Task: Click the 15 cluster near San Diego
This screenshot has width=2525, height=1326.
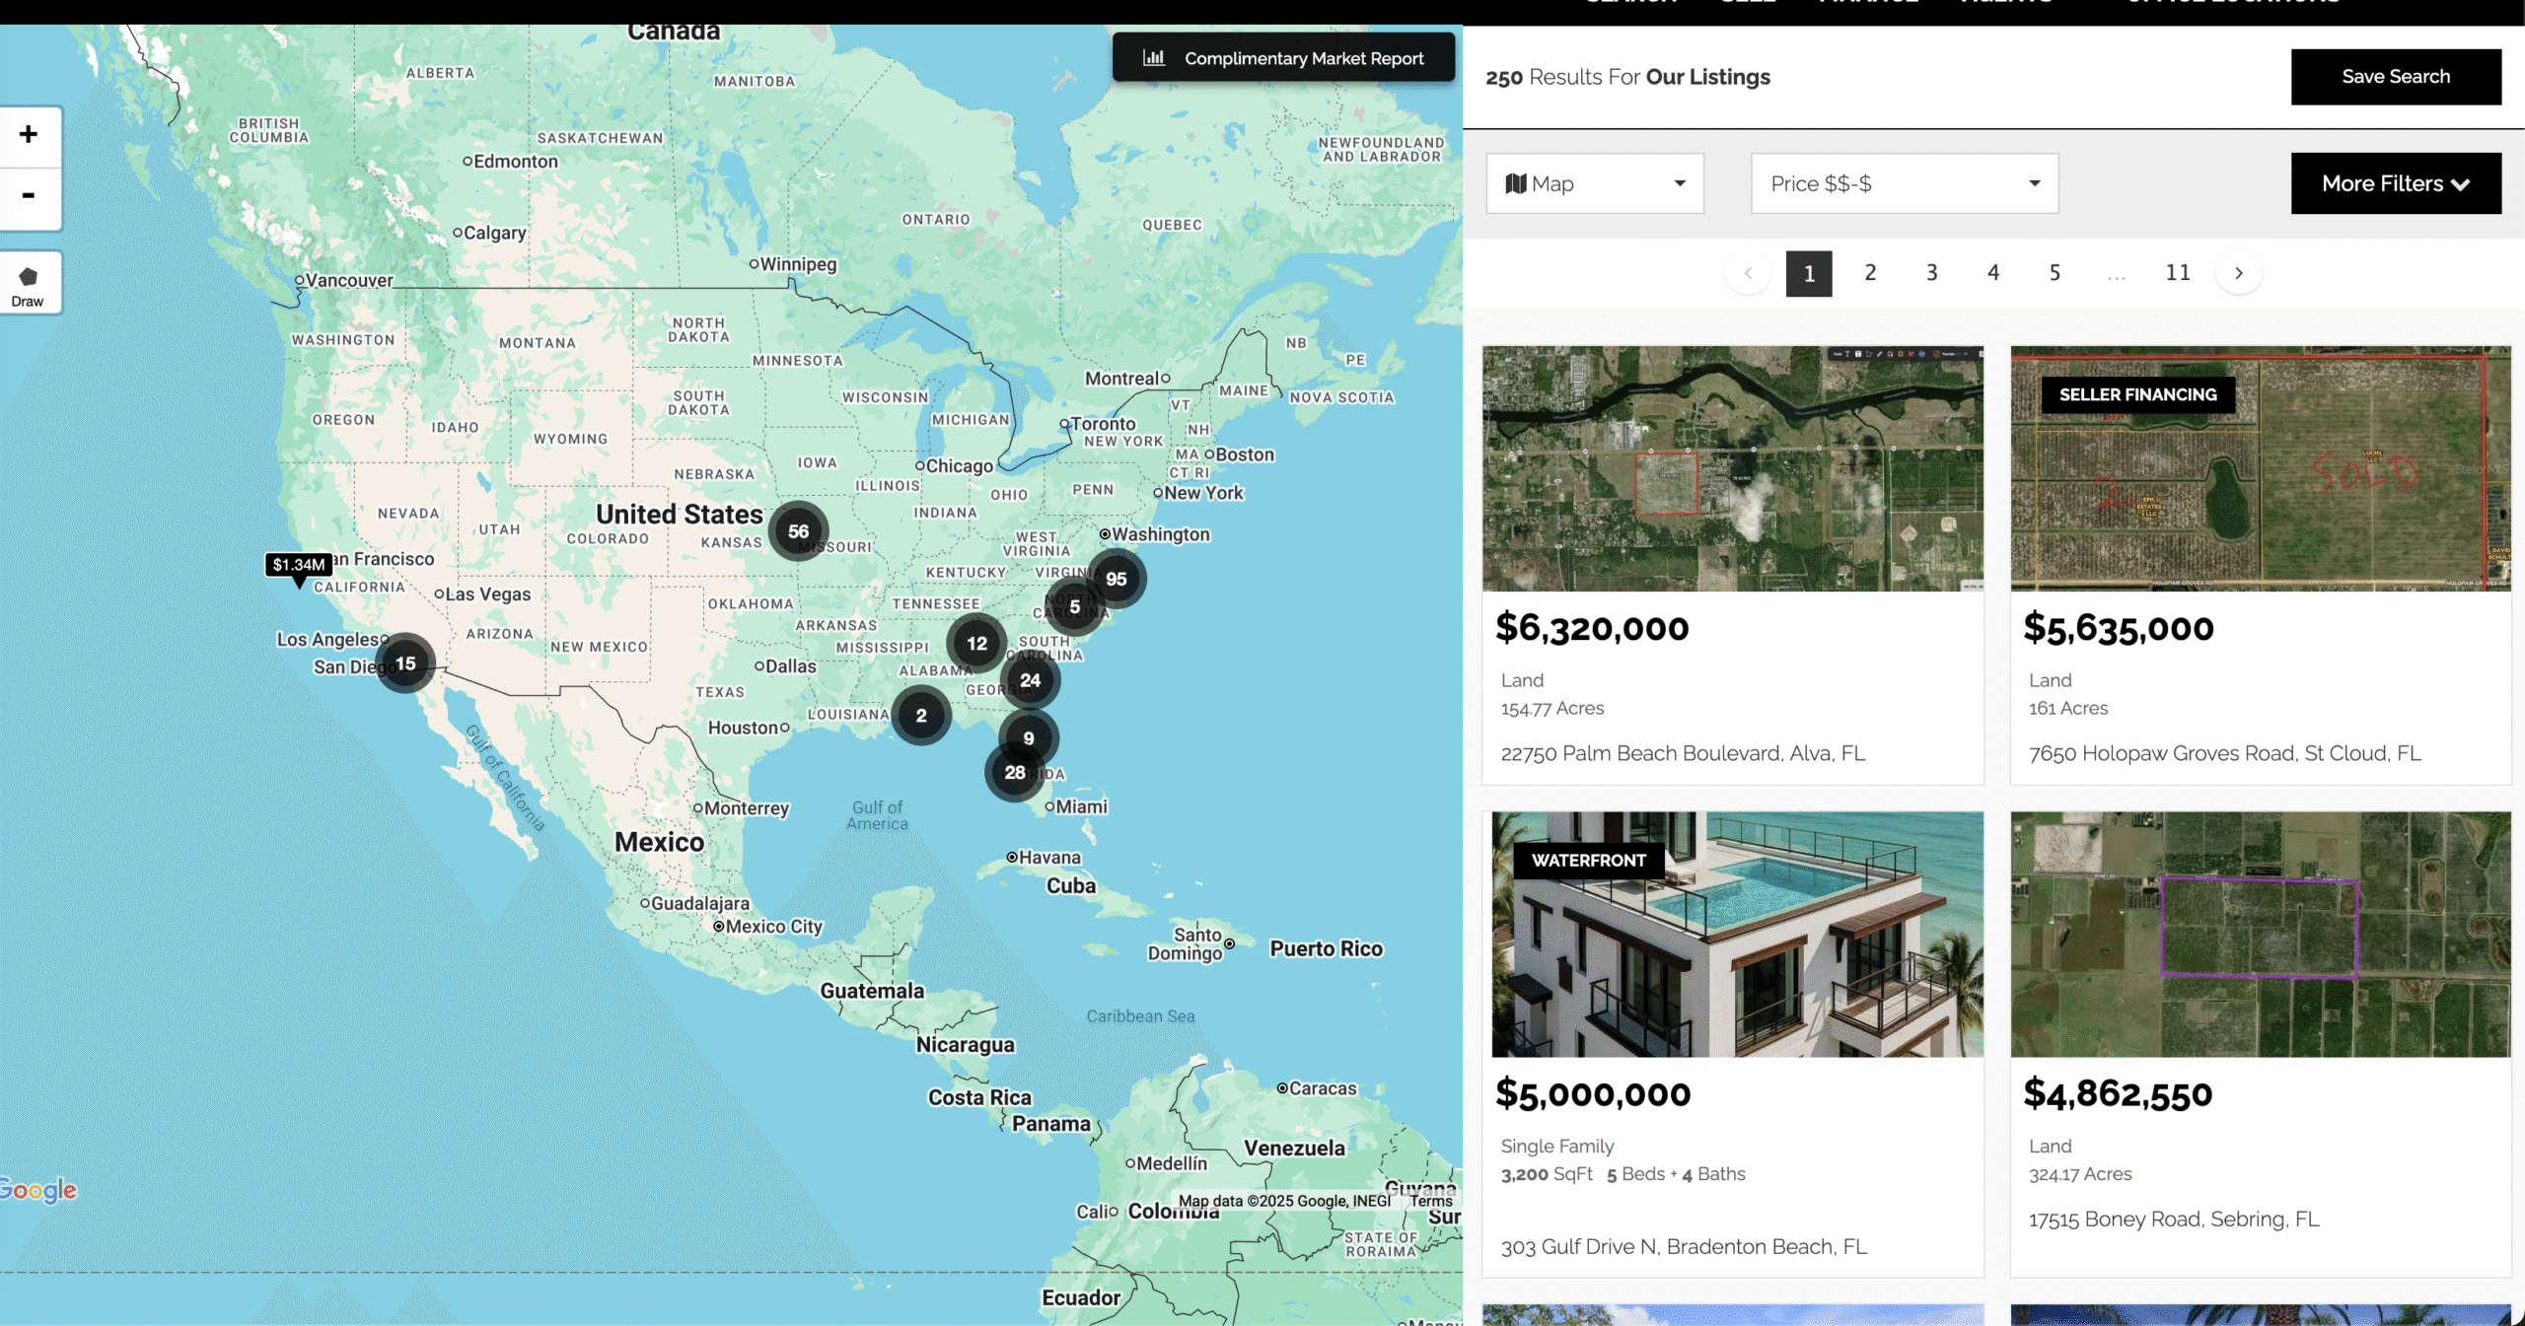Action: (x=405, y=663)
